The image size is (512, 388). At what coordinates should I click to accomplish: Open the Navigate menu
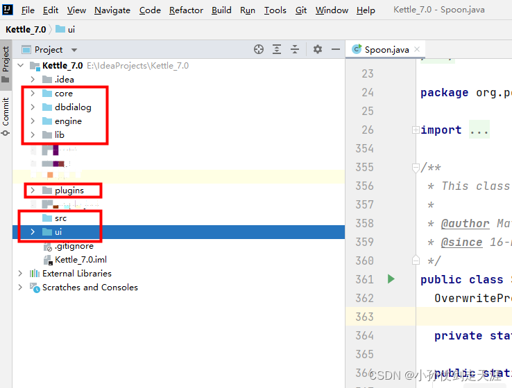[112, 10]
